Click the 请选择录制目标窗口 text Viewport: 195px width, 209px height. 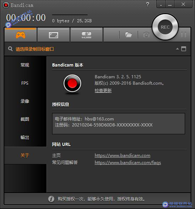click(35, 49)
